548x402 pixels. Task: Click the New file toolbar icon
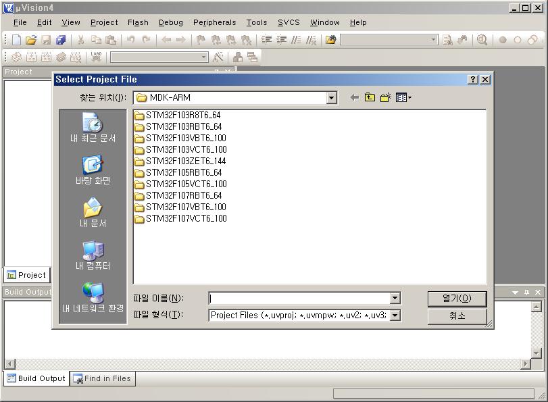[16, 40]
